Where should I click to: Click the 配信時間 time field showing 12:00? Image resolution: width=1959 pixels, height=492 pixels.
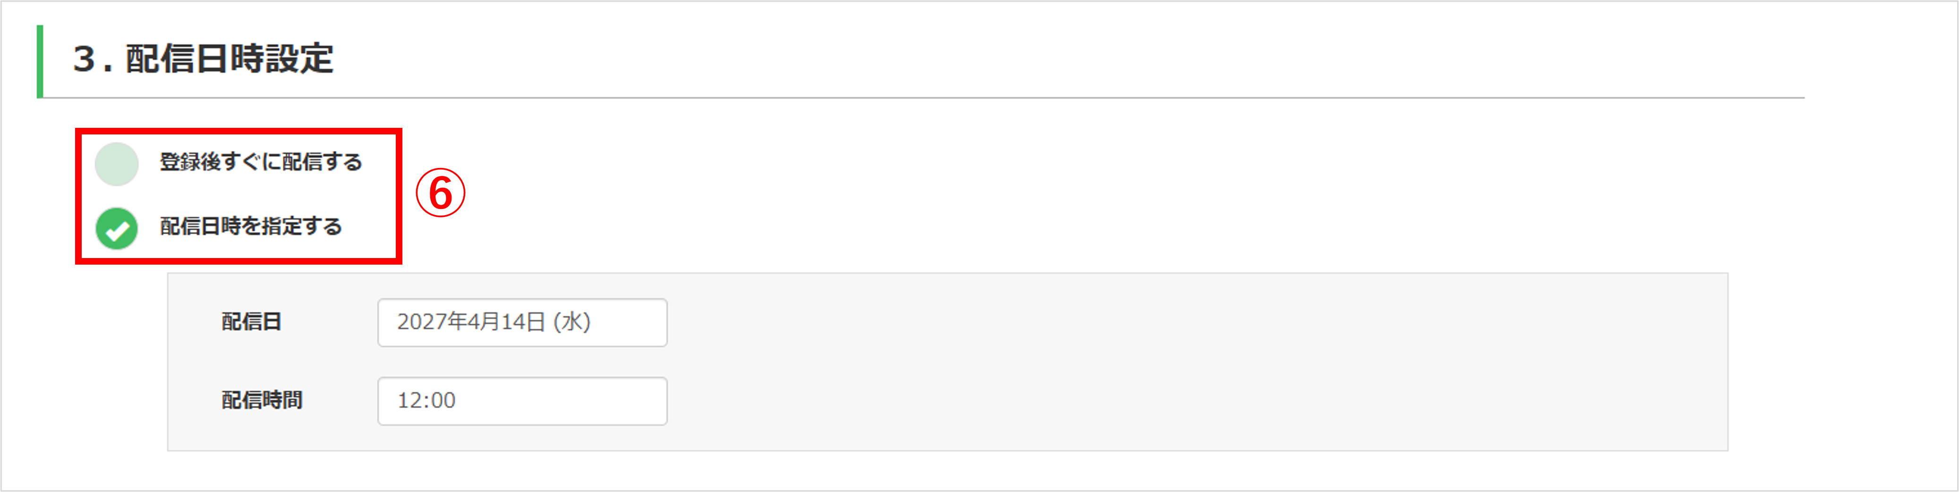522,401
